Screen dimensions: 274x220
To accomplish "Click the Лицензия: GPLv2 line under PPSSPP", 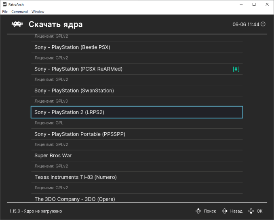I will click(x=51, y=144).
